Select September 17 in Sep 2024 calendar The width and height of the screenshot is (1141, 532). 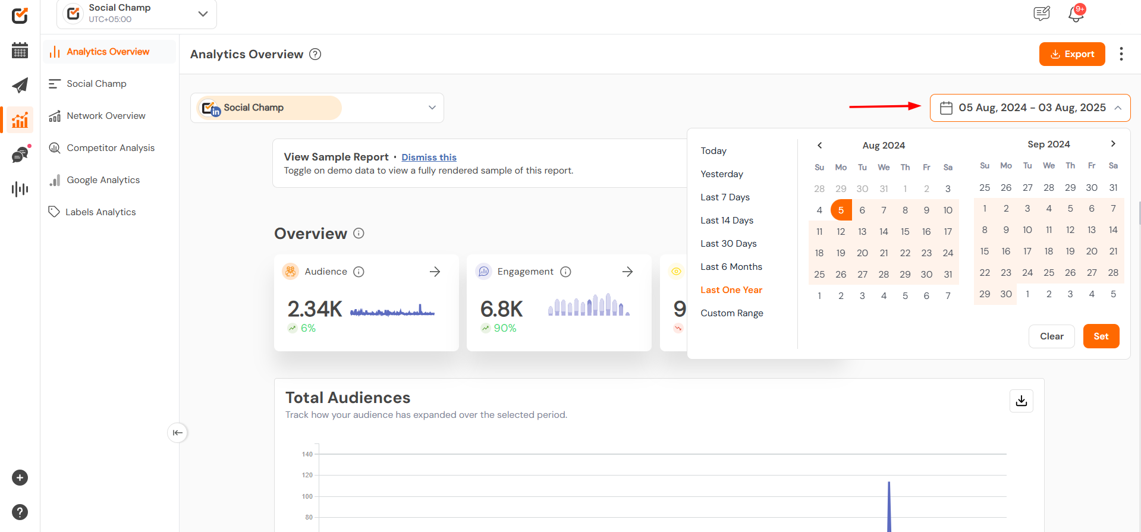click(1027, 251)
